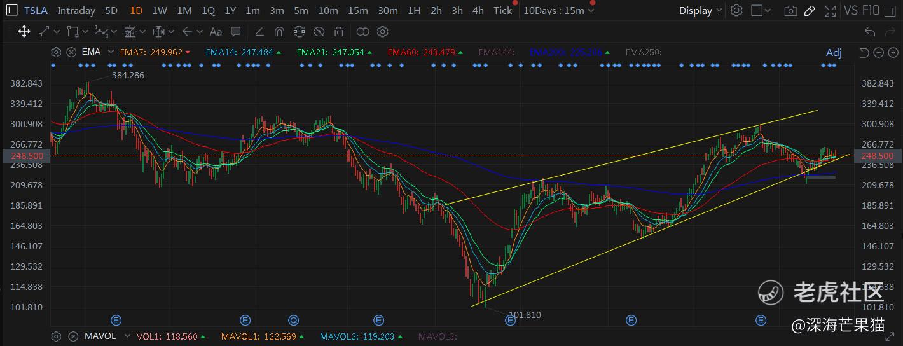The image size is (903, 346).
Task: Add a comment bubble note
Action: 235,31
